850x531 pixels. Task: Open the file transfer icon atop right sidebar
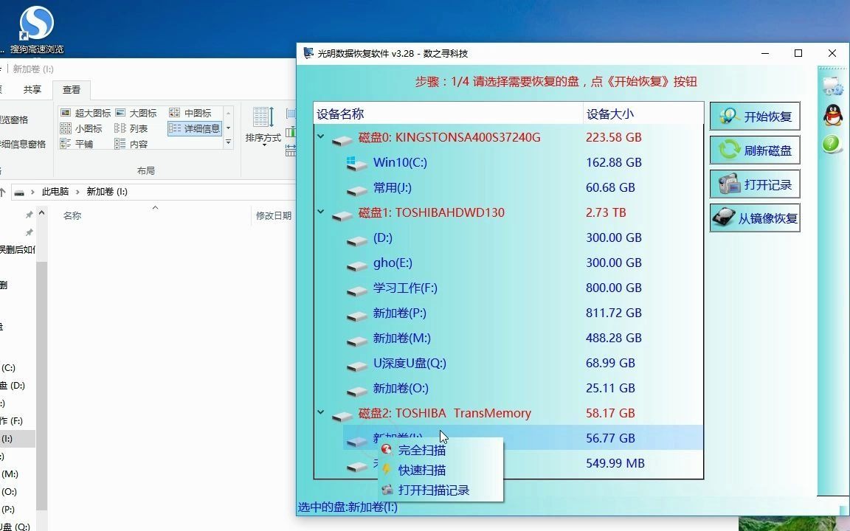click(831, 86)
